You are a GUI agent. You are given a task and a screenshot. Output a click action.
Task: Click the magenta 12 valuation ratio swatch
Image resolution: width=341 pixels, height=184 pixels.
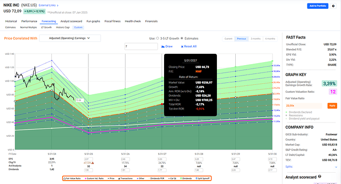point(333,92)
